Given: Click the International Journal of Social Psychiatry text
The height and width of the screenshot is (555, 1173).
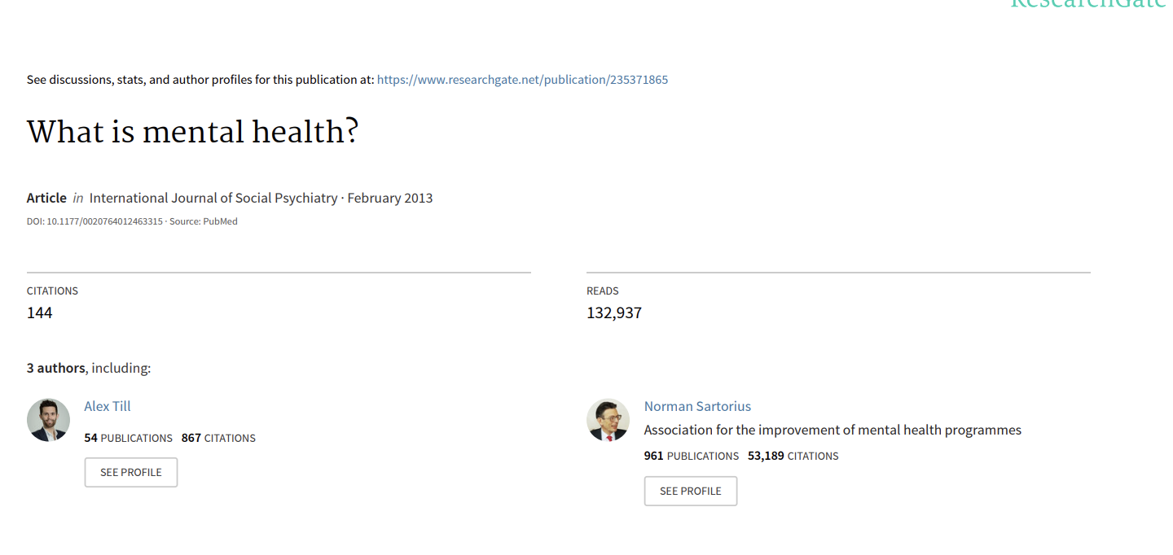Looking at the screenshot, I should pos(213,198).
